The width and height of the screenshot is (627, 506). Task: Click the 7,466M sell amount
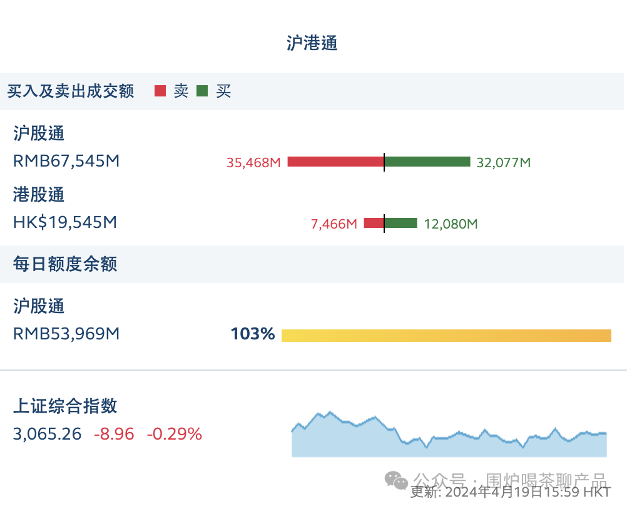point(334,224)
